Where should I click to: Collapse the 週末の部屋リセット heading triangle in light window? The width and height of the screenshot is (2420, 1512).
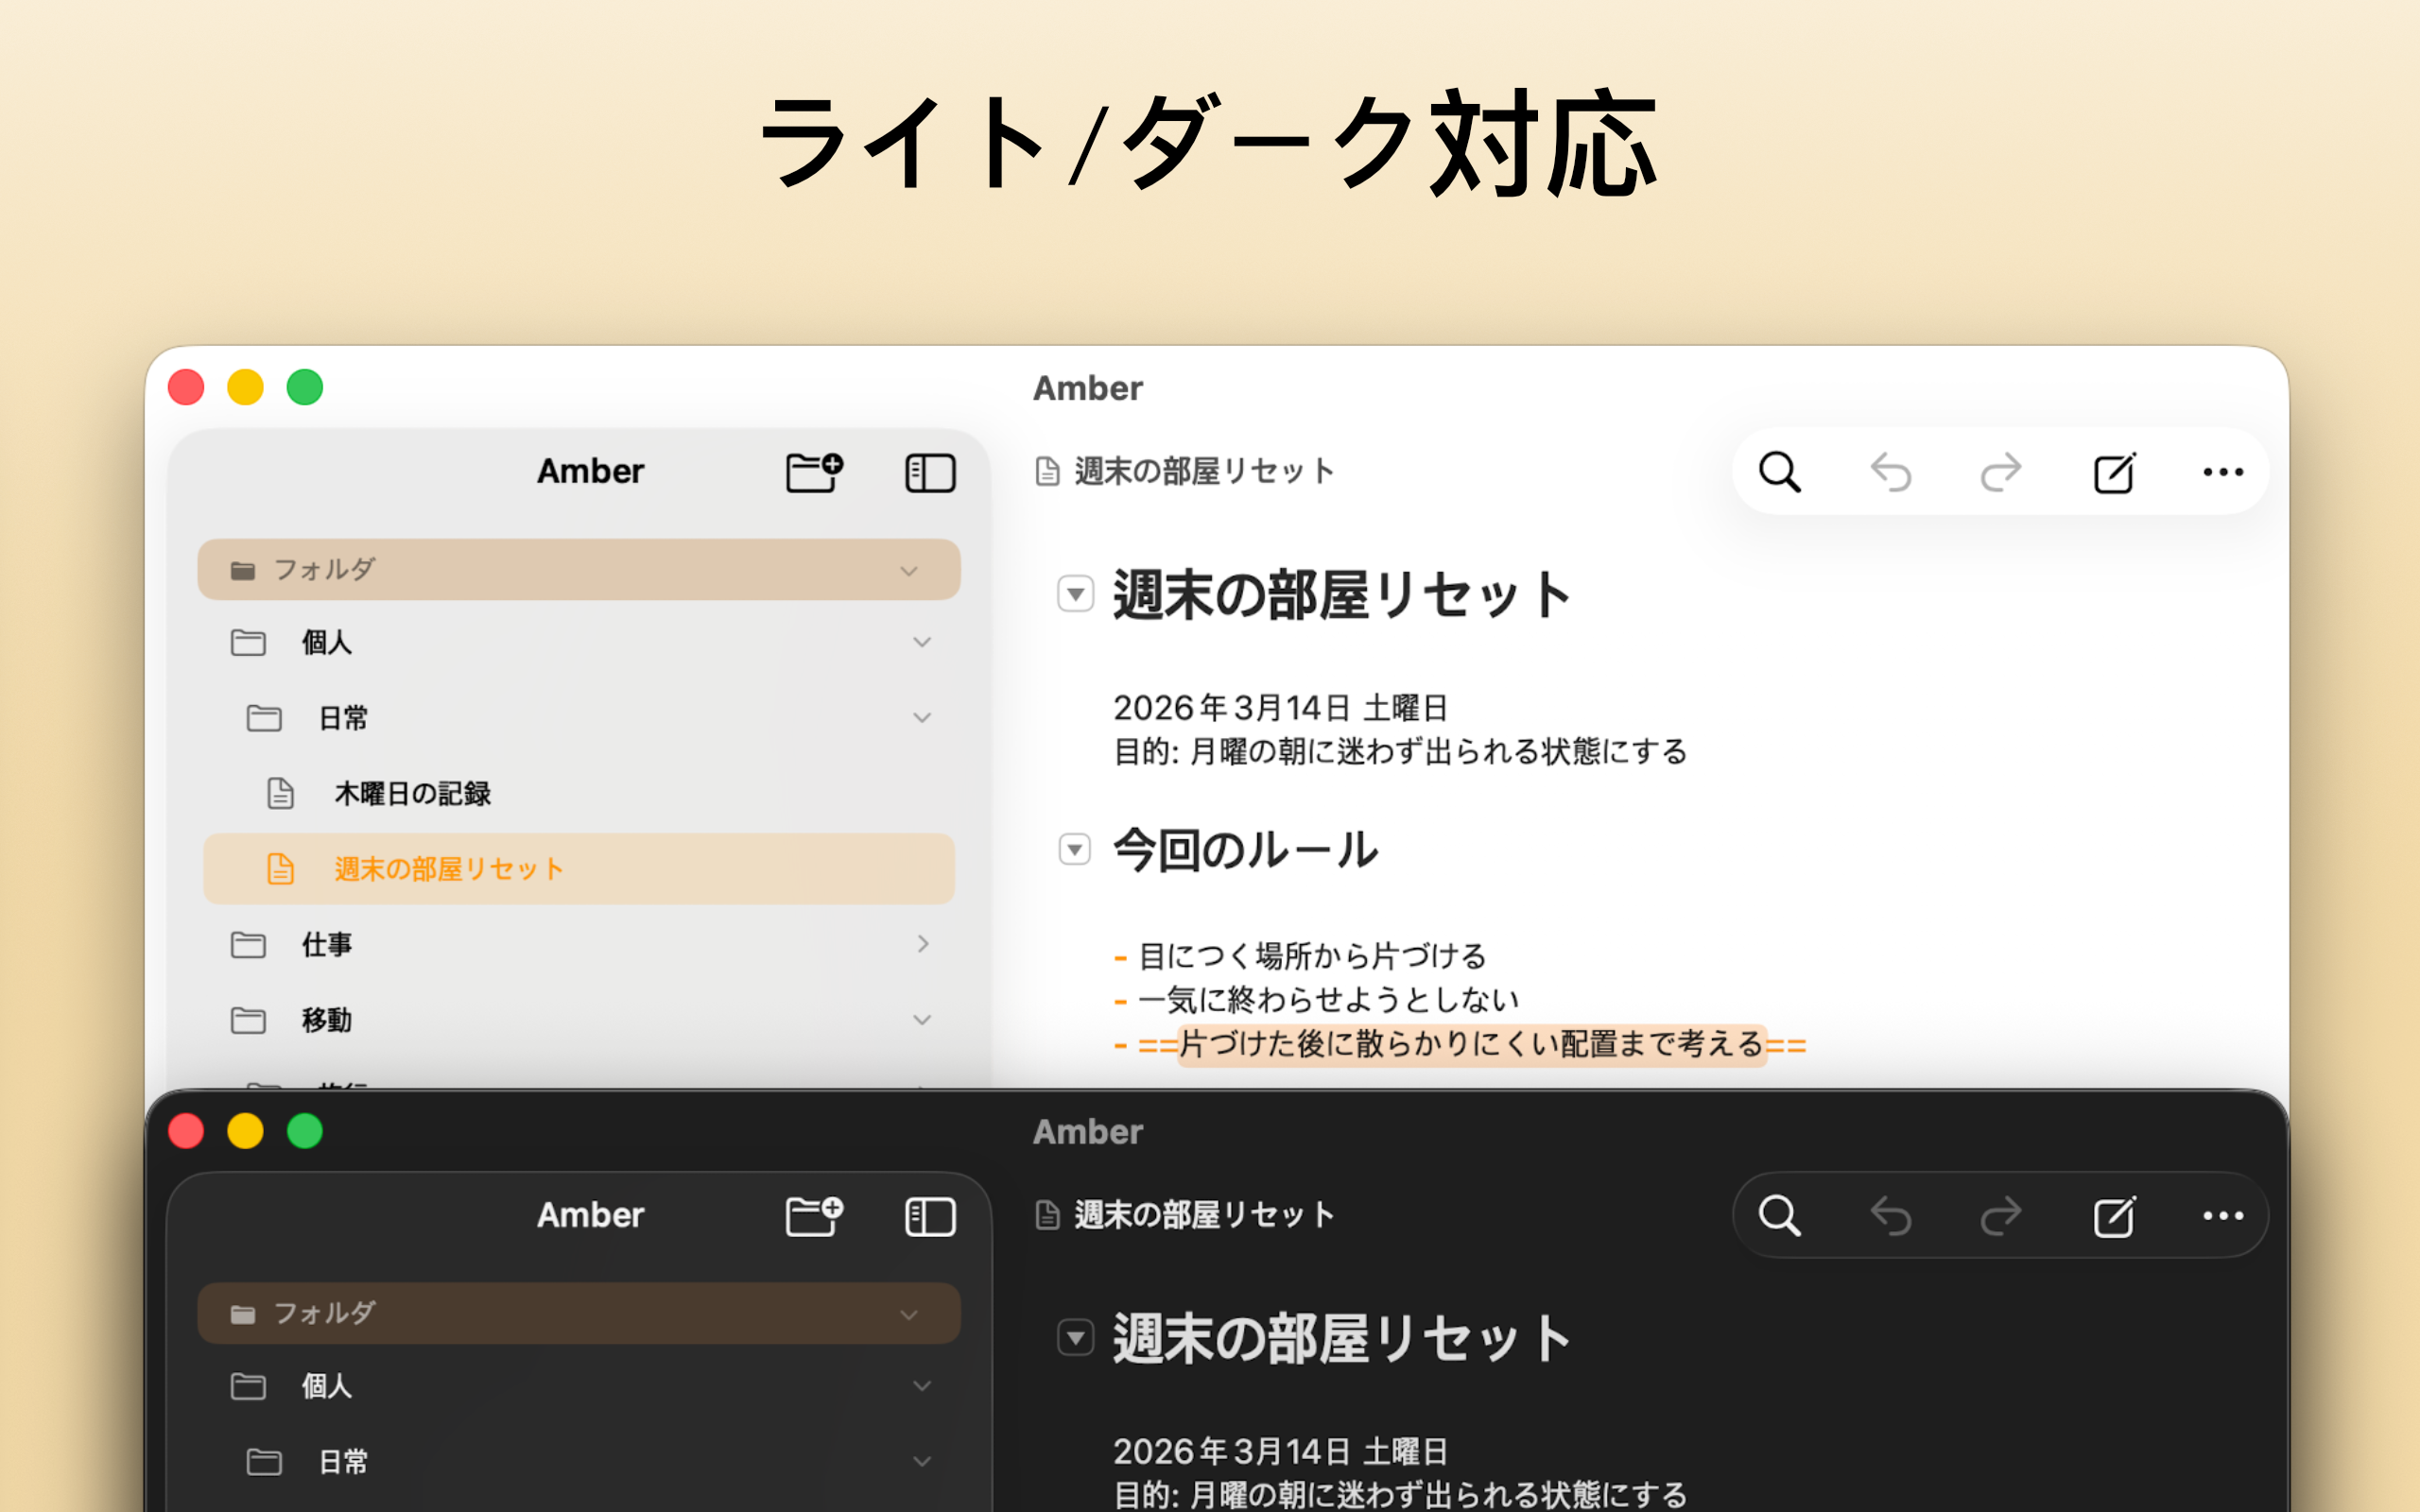1075,594
